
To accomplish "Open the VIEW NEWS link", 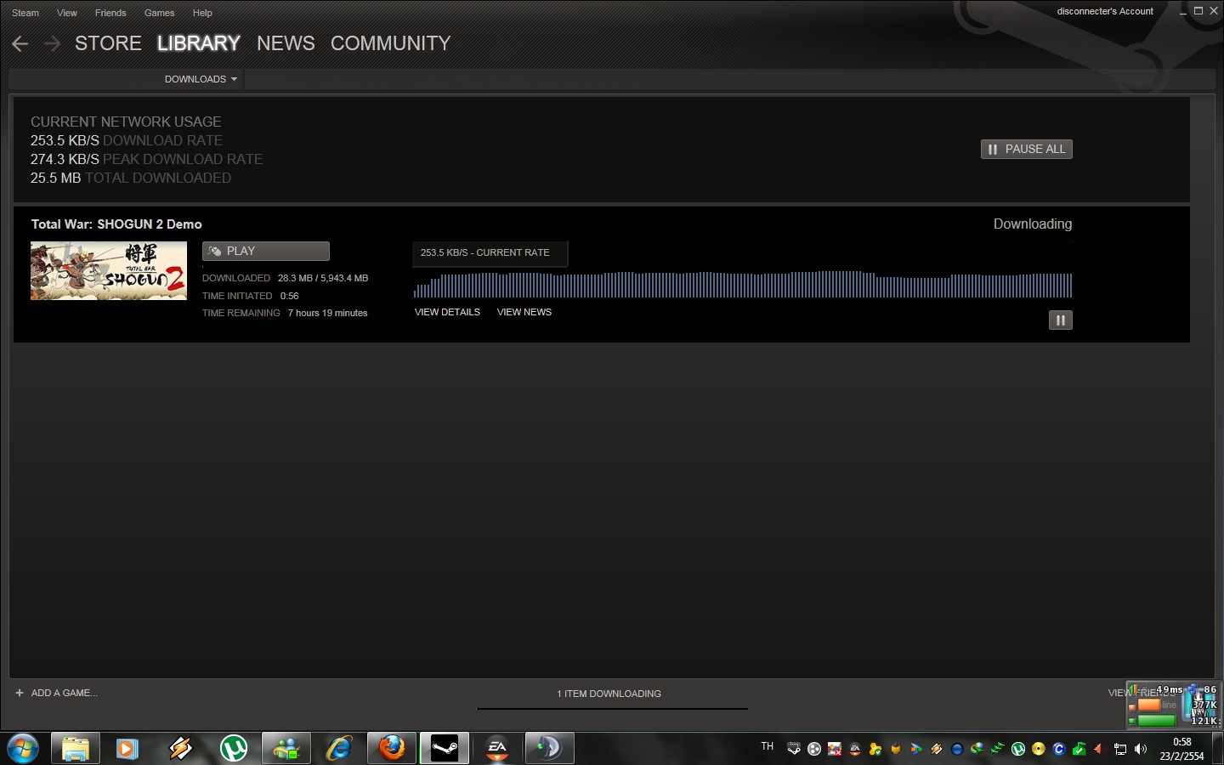I will 524,312.
